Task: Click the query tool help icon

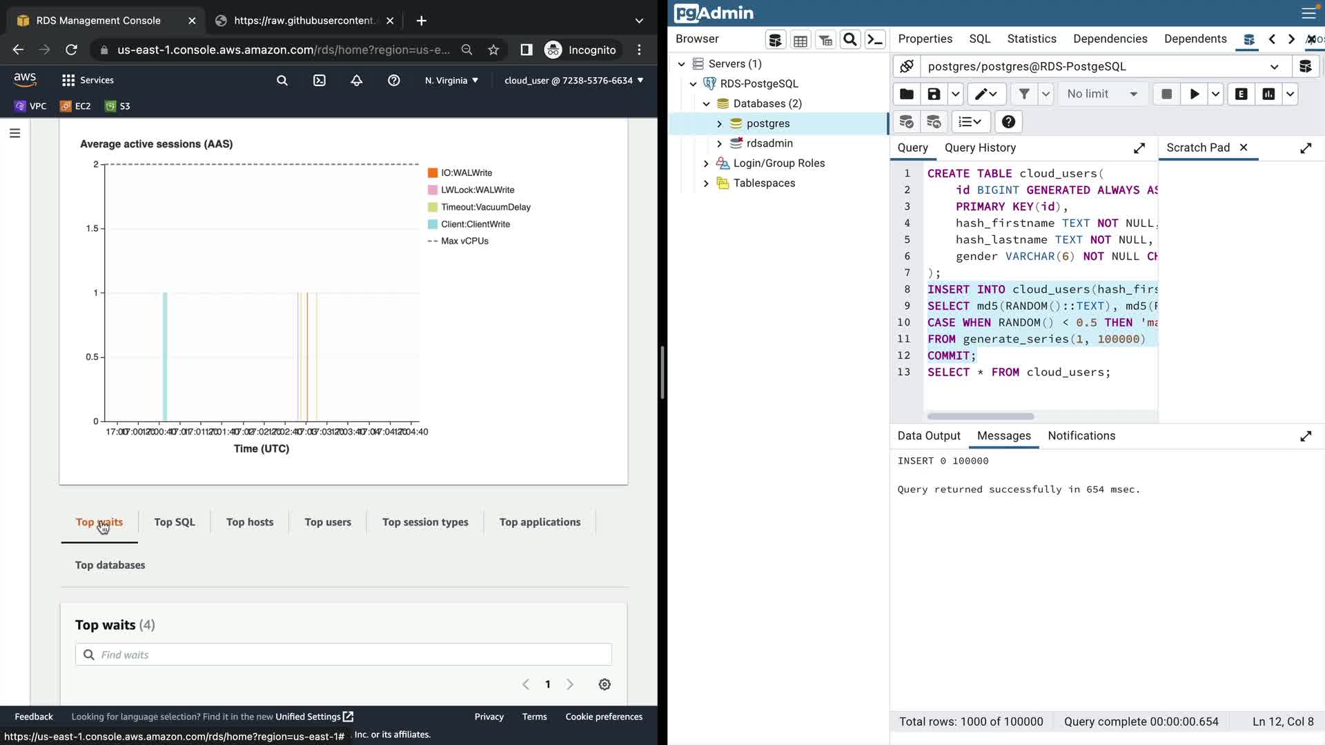Action: coord(1008,122)
